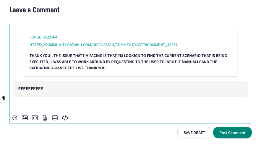Click the insert table icon

coord(55,118)
